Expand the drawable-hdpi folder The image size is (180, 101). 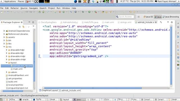tap(6, 50)
